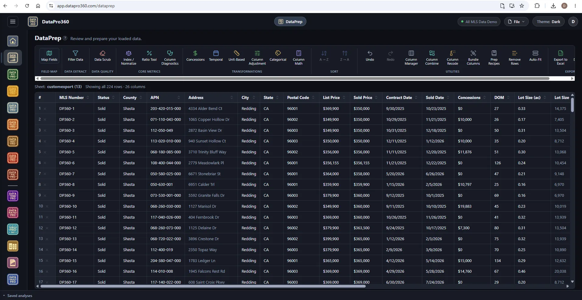Open Valu Pro 360 from sidebar
Viewport: 582px width, 300px height.
point(13,229)
